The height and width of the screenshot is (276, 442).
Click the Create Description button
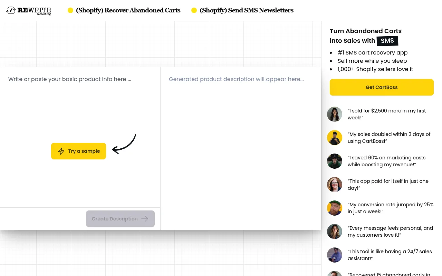point(120,219)
